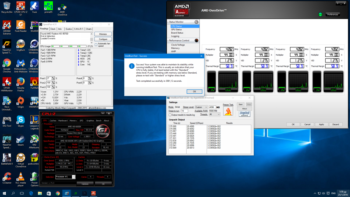Open Steam desktop shortcut
350x197 pixels.
[21, 140]
